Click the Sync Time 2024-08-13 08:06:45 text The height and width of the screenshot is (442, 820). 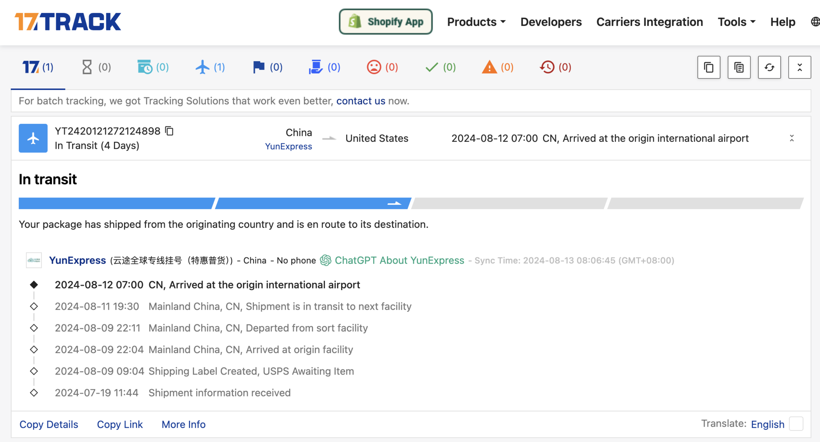[x=574, y=260]
